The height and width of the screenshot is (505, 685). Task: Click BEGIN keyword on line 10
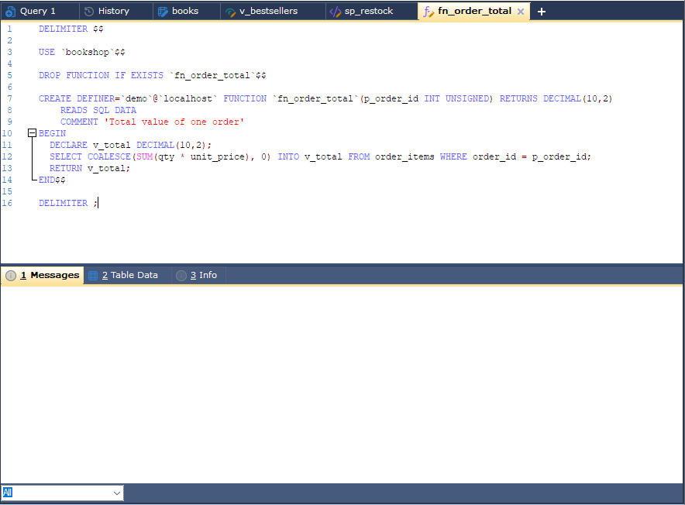click(52, 133)
